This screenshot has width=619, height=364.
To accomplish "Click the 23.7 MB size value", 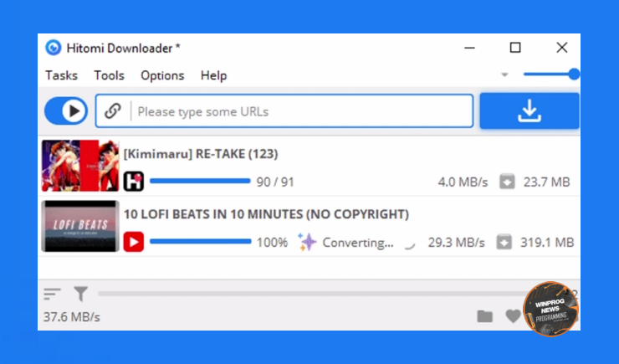I will (x=547, y=182).
